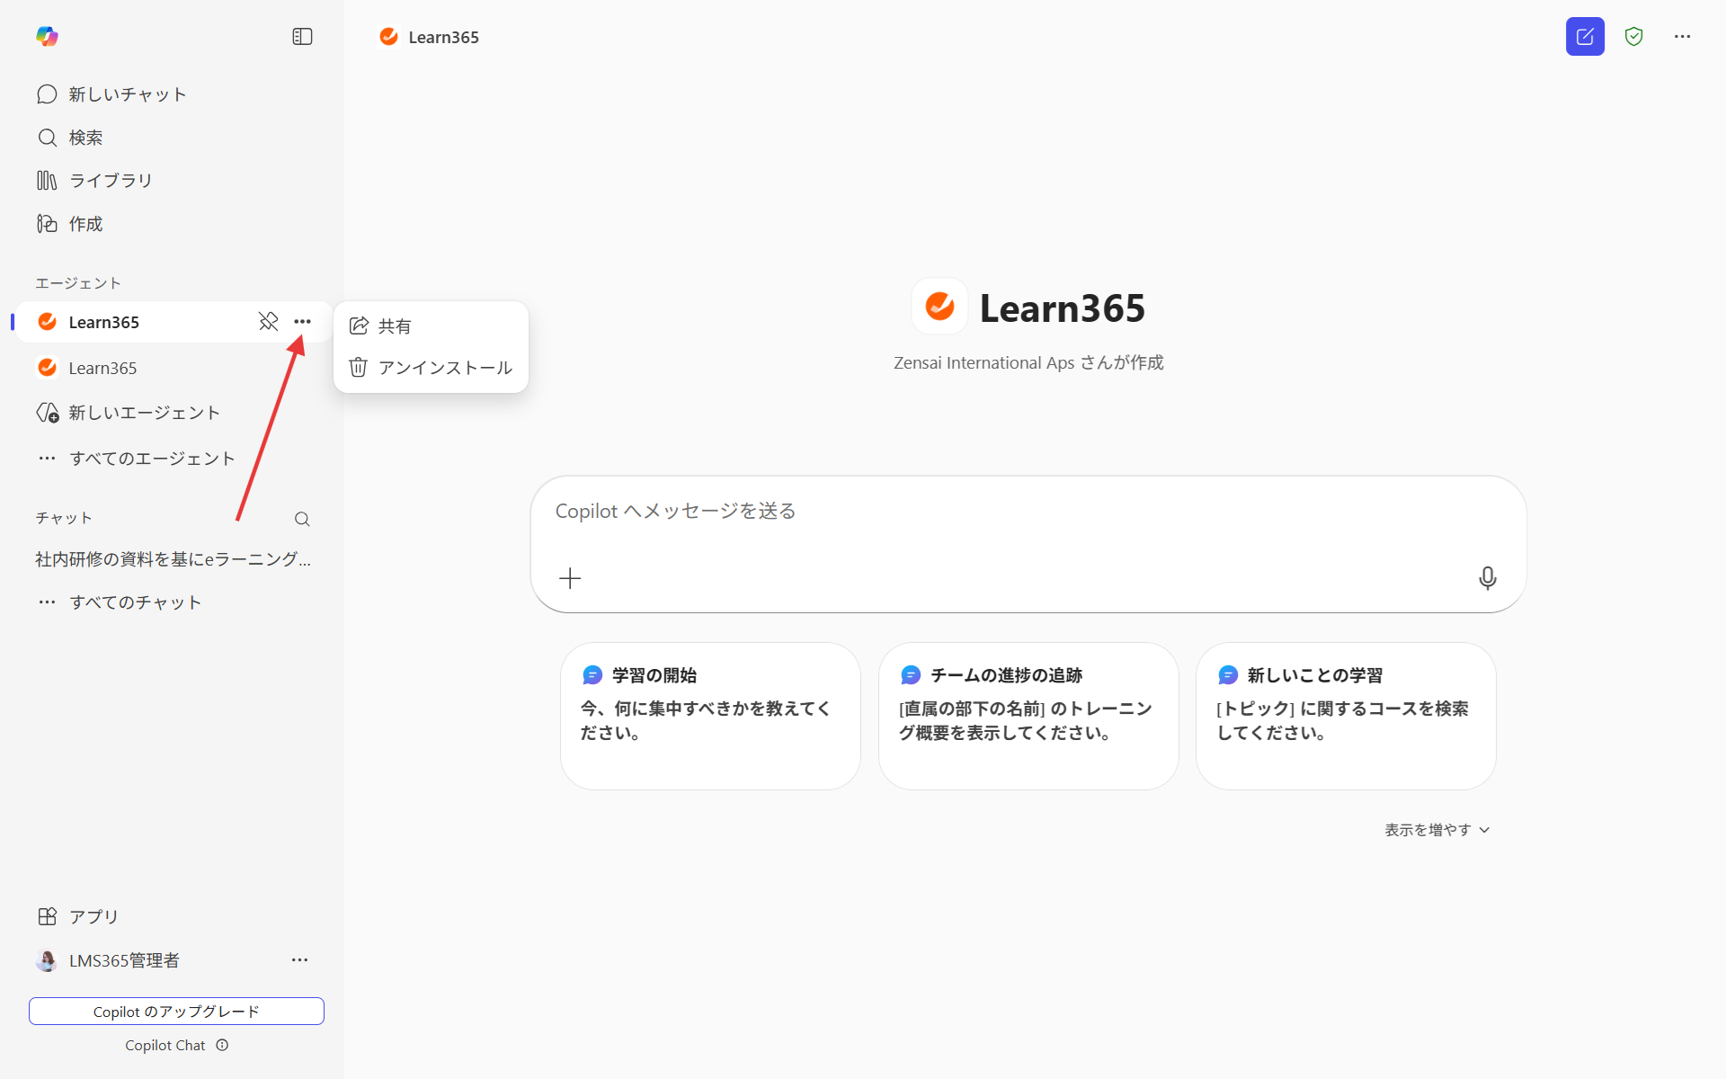Choose アンインストール from the context menu
Viewport: 1726px width, 1079px height.
[431, 368]
